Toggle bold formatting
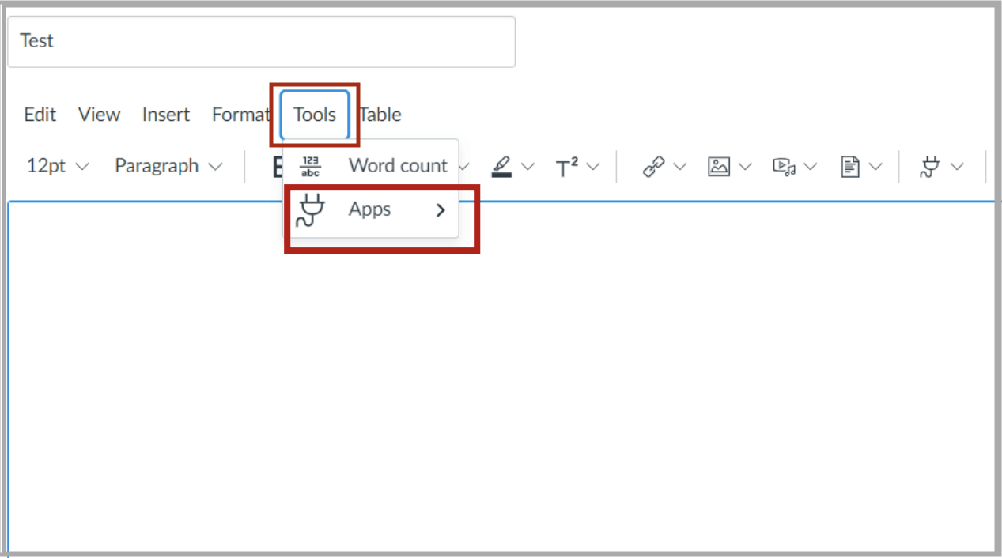1002x558 pixels. [278, 166]
